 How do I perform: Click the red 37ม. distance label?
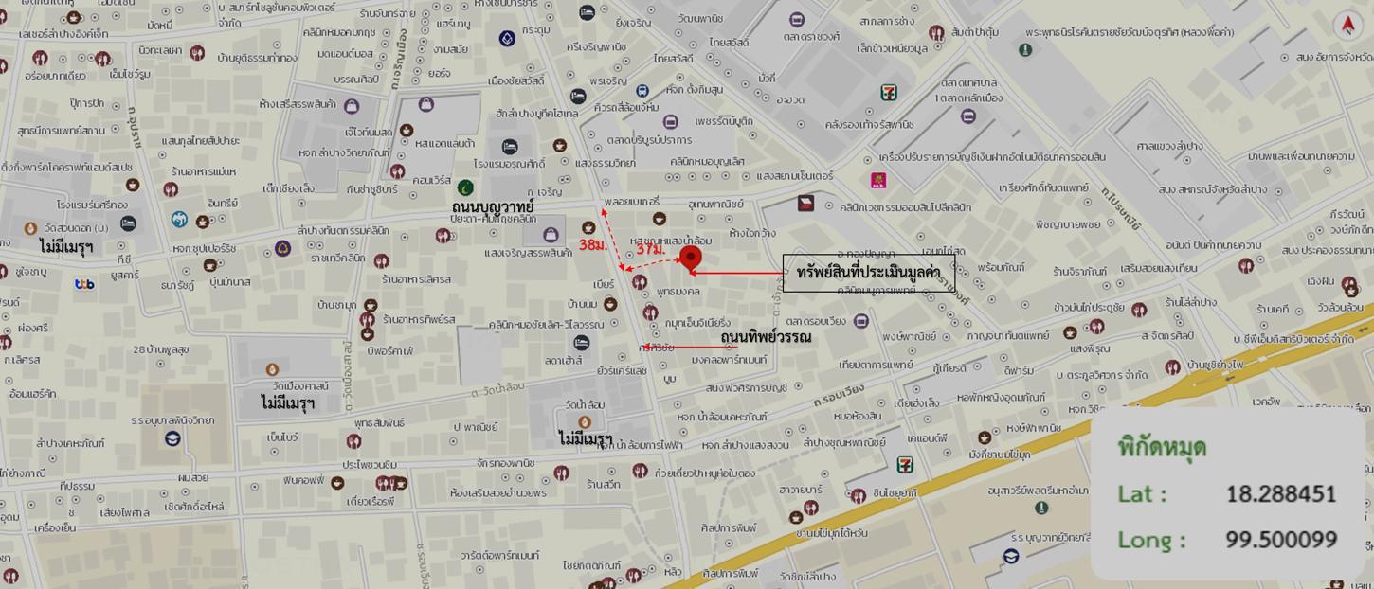(x=650, y=250)
